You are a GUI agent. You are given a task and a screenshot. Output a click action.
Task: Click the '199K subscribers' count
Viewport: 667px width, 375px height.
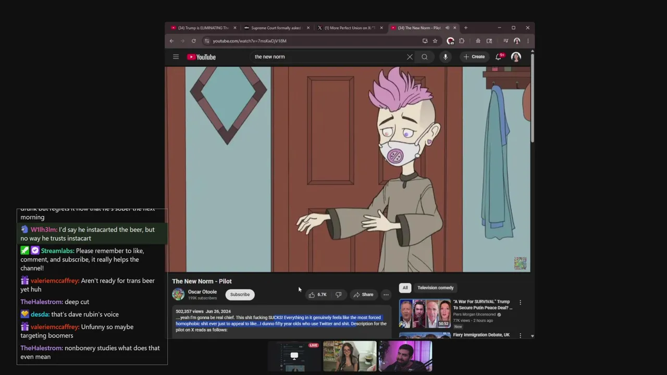(x=202, y=298)
